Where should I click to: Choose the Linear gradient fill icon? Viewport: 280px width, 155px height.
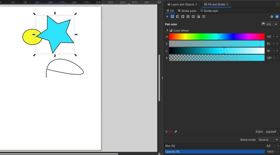click(177, 16)
